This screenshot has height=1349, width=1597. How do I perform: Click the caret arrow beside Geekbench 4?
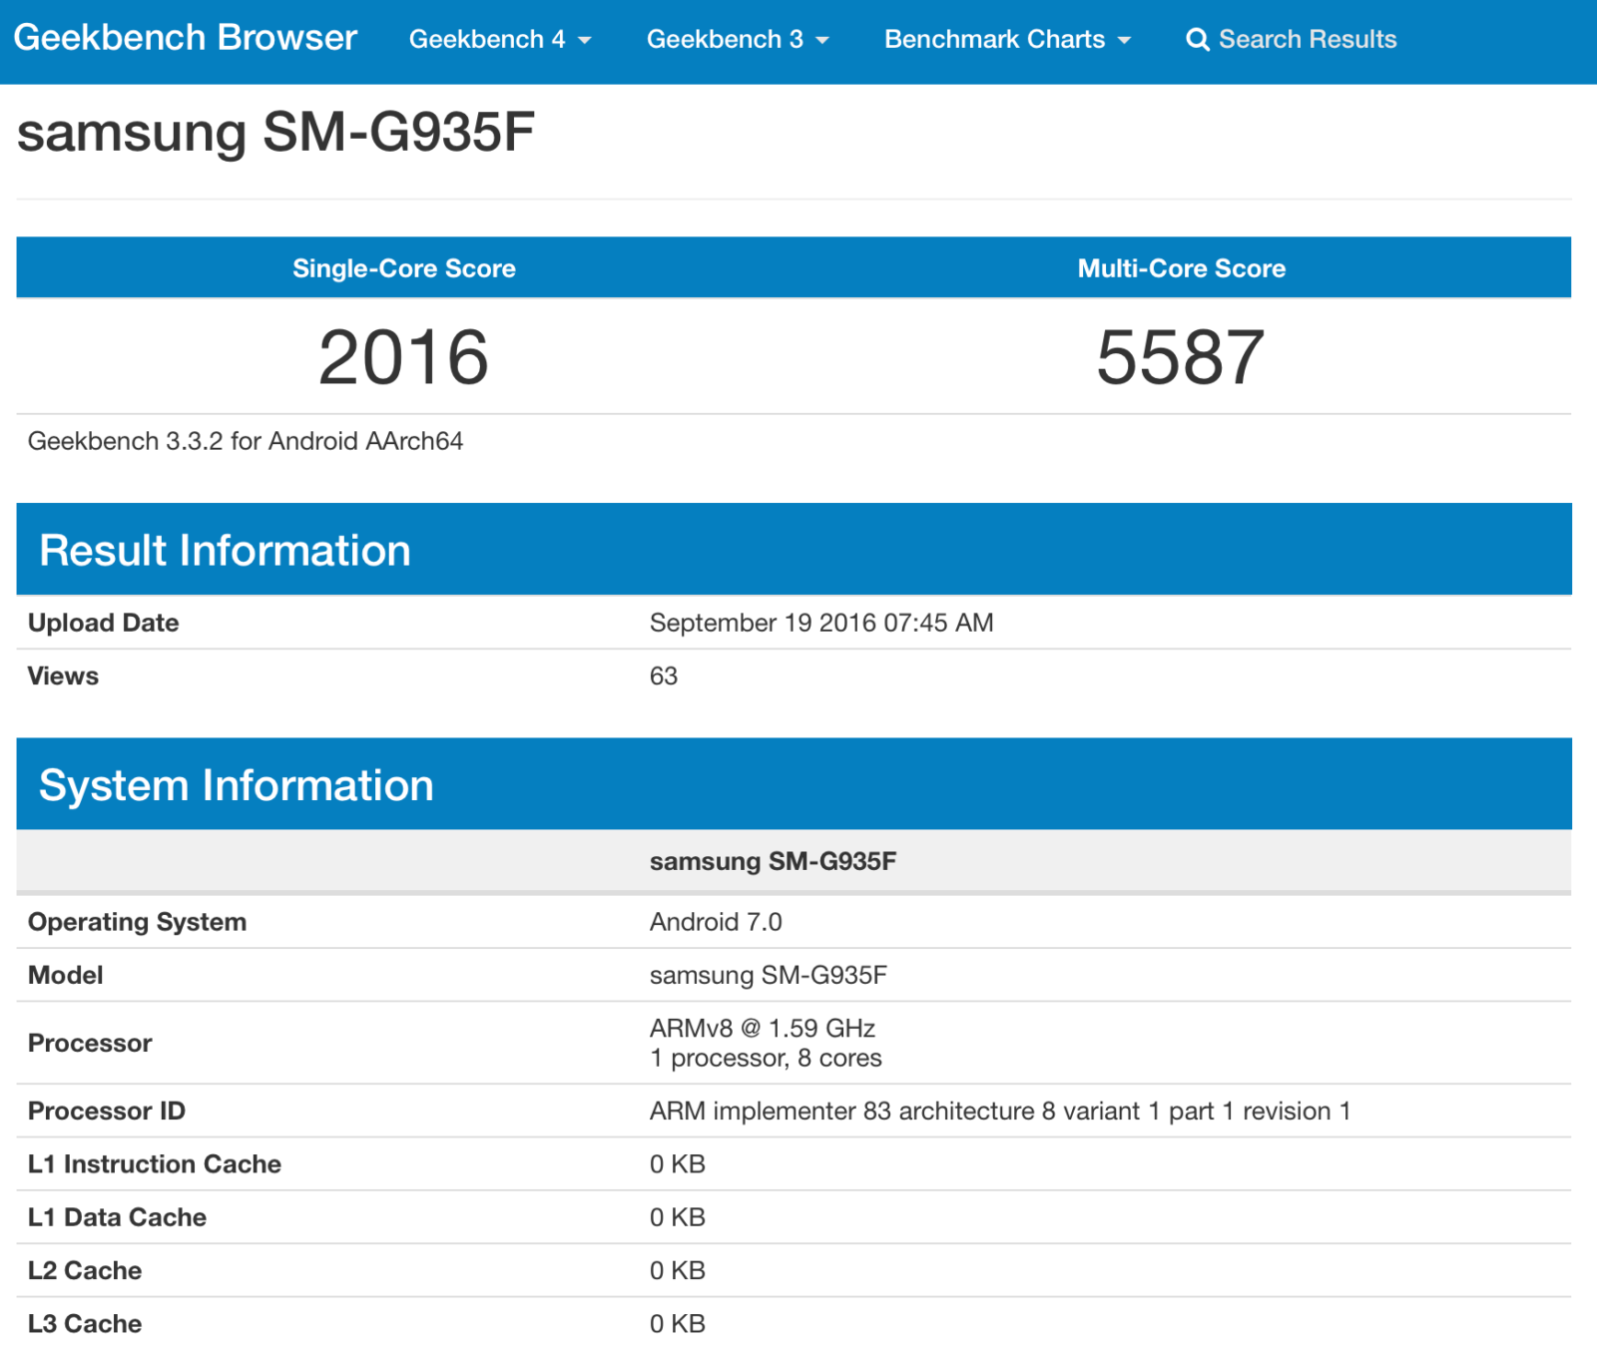point(585,41)
